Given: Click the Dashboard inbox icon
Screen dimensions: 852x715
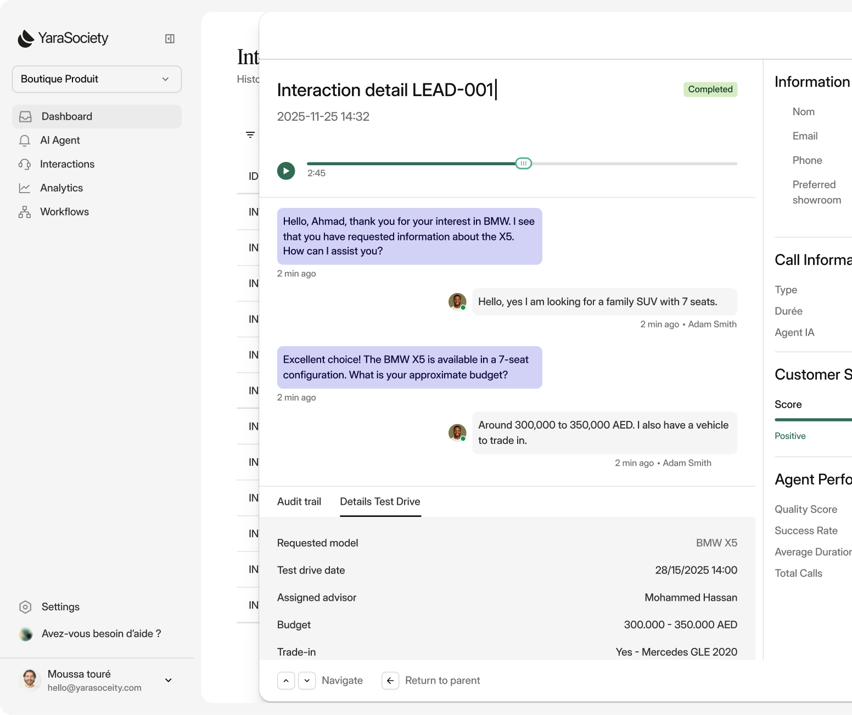Looking at the screenshot, I should 25,116.
